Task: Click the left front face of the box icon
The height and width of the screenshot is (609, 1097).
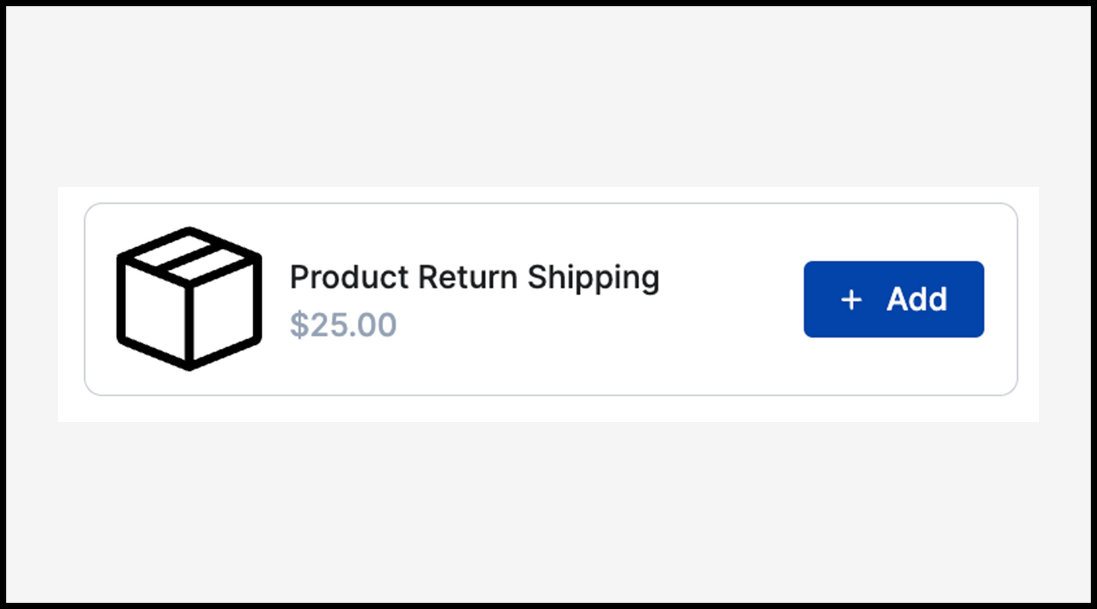Action: coord(155,313)
